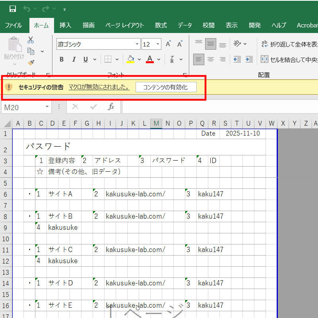Click the increase indent icon

coord(249,60)
